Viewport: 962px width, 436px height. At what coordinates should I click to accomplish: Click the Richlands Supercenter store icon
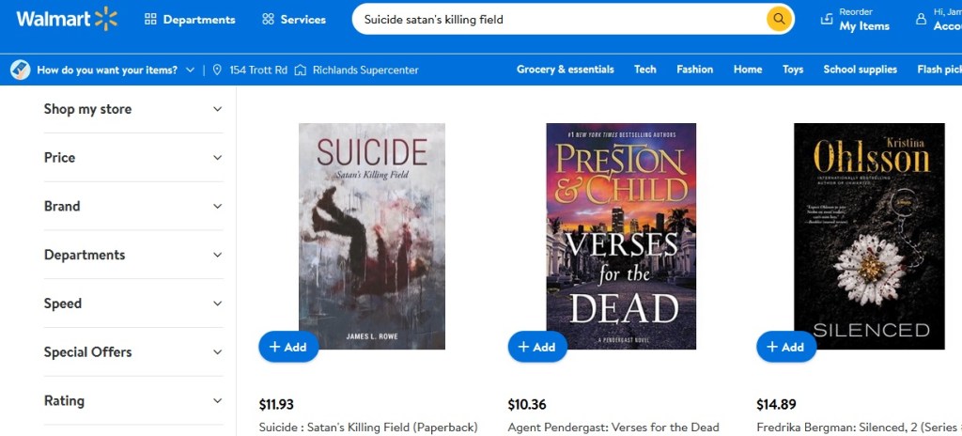point(301,70)
